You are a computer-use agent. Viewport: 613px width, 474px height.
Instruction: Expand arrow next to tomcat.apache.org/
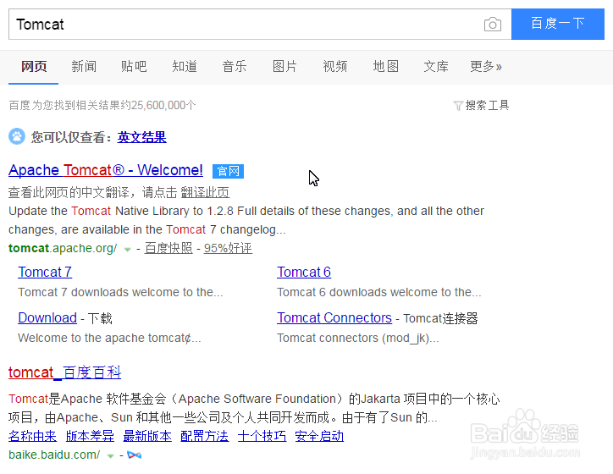(127, 250)
